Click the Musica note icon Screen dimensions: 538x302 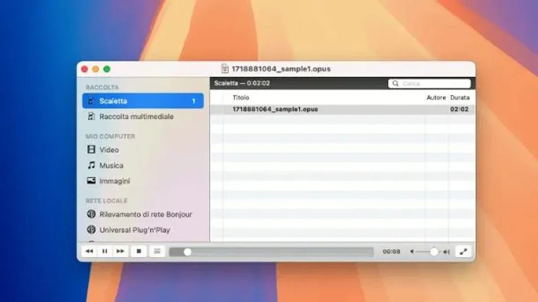tap(91, 165)
